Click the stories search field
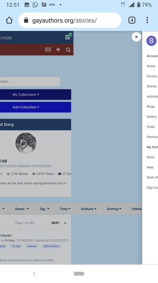This screenshot has height=283, width=158. coord(30,82)
